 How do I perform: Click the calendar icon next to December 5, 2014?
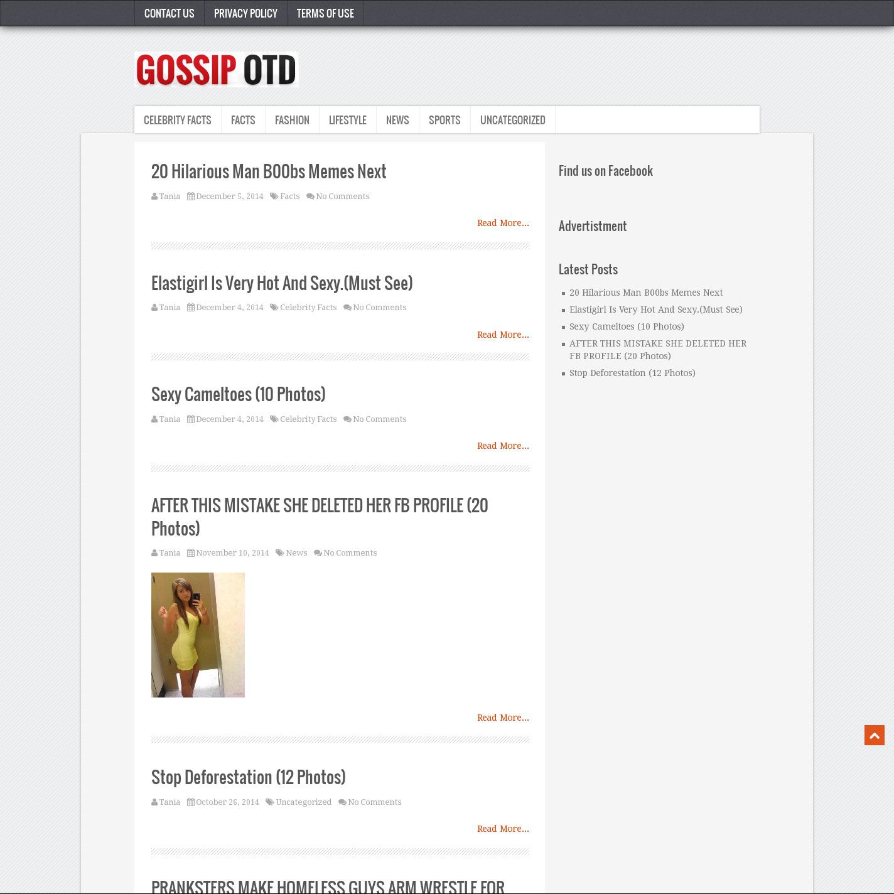tap(191, 197)
